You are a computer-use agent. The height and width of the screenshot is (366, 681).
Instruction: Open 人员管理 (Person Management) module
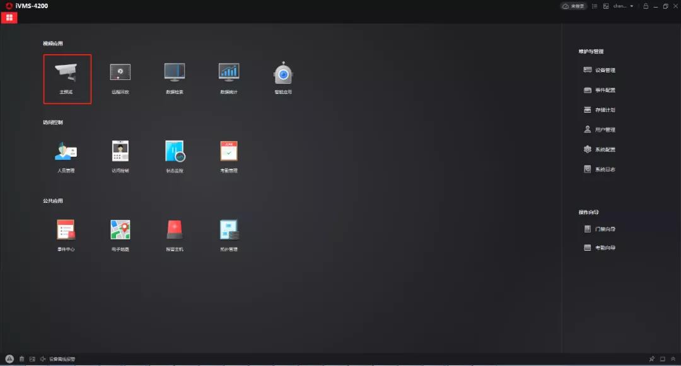pos(66,152)
